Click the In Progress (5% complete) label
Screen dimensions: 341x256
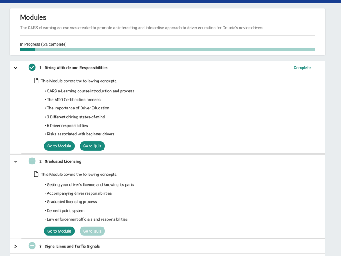point(43,44)
